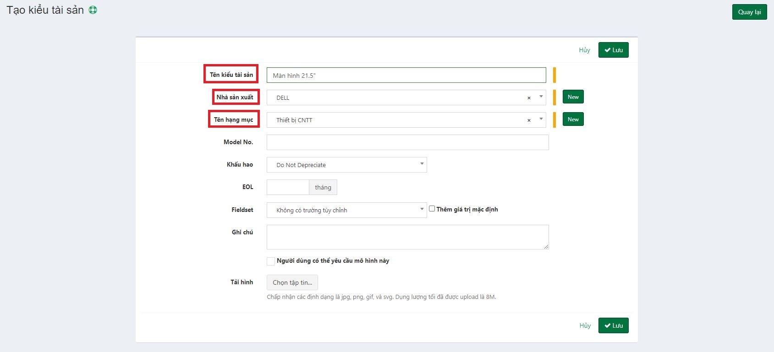The image size is (774, 352).
Task: Click the help lifesaver icon beside page title
Action: click(x=93, y=10)
